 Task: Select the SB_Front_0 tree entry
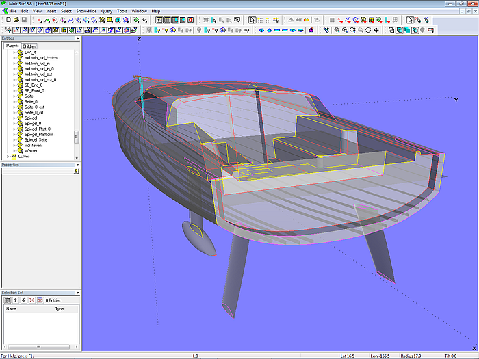pos(34,91)
